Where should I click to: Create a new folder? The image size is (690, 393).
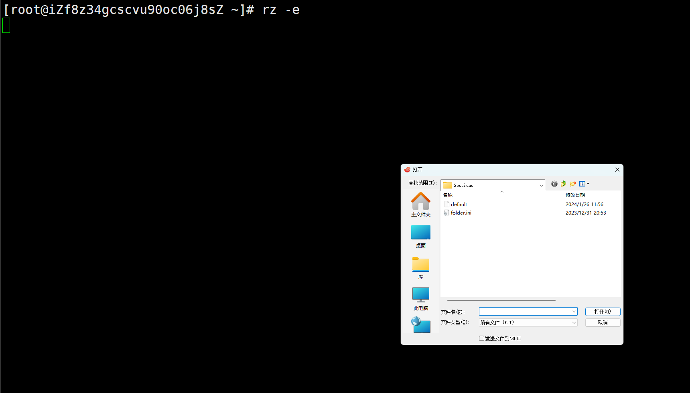[x=573, y=184]
